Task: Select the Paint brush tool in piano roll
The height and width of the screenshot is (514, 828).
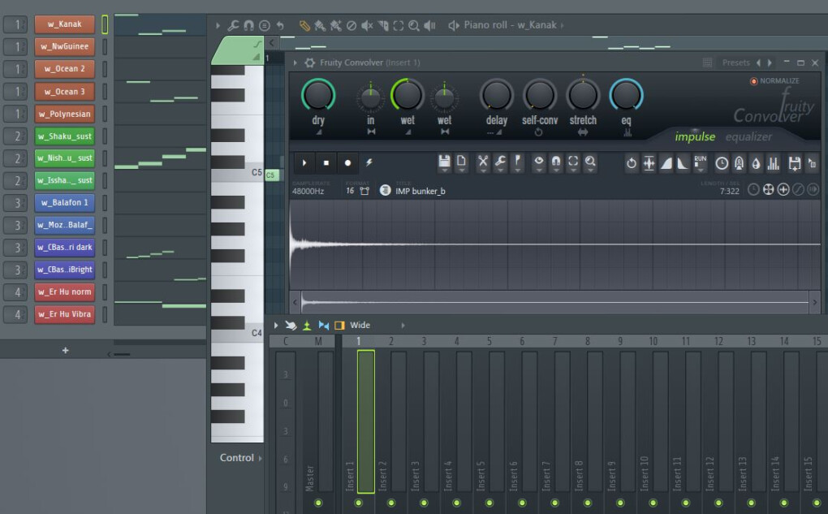Action: [x=320, y=25]
